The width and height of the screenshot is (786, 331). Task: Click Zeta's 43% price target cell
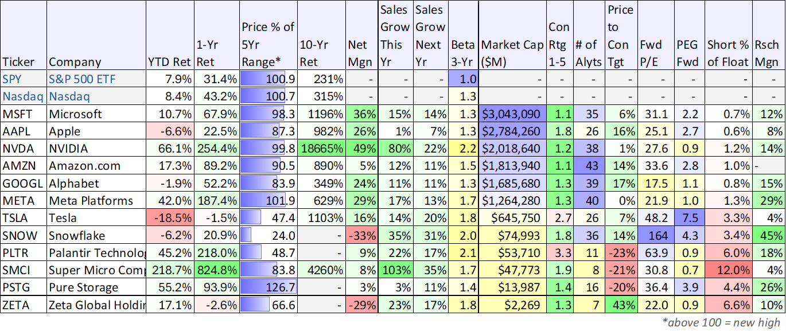(x=621, y=305)
